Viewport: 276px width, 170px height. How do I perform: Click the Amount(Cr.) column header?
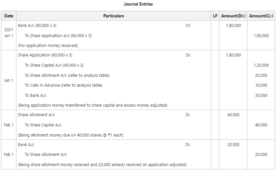[x=261, y=16]
